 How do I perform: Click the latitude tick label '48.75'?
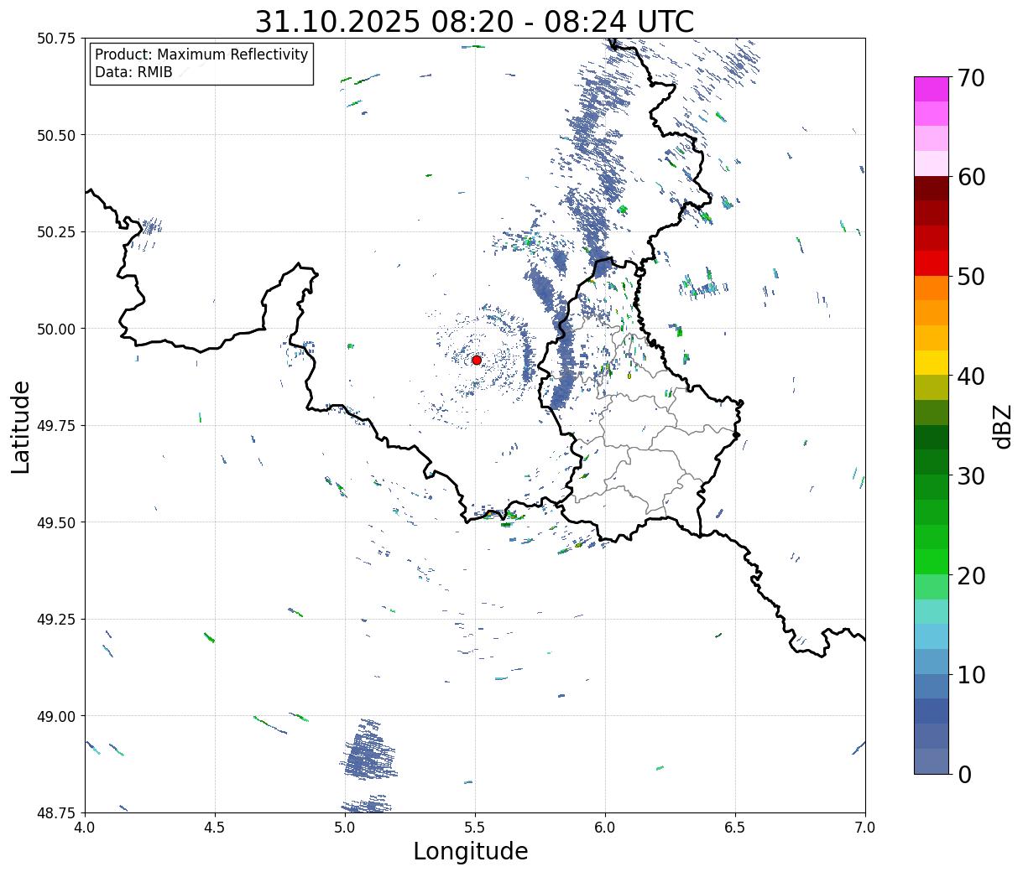click(x=55, y=812)
